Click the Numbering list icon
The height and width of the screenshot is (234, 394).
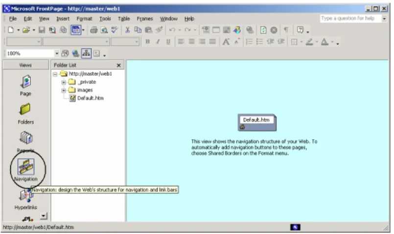(249, 42)
